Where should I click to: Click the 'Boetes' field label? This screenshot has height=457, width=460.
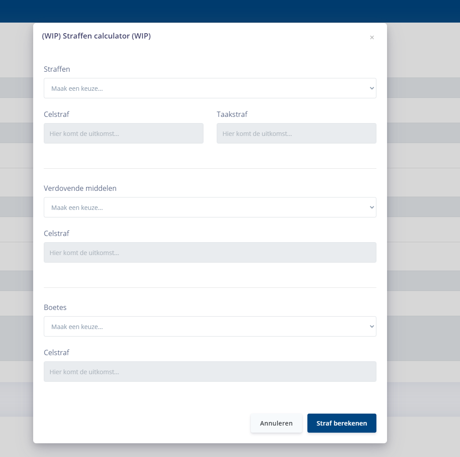(55, 307)
